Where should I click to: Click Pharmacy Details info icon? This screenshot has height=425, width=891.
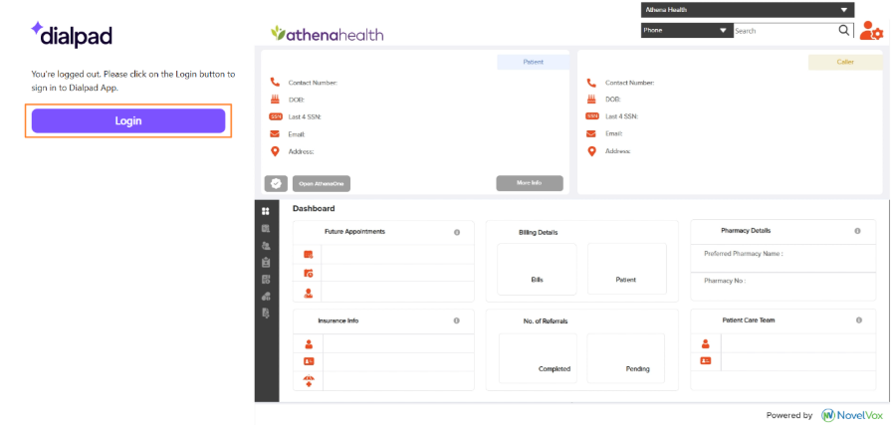pyautogui.click(x=857, y=231)
